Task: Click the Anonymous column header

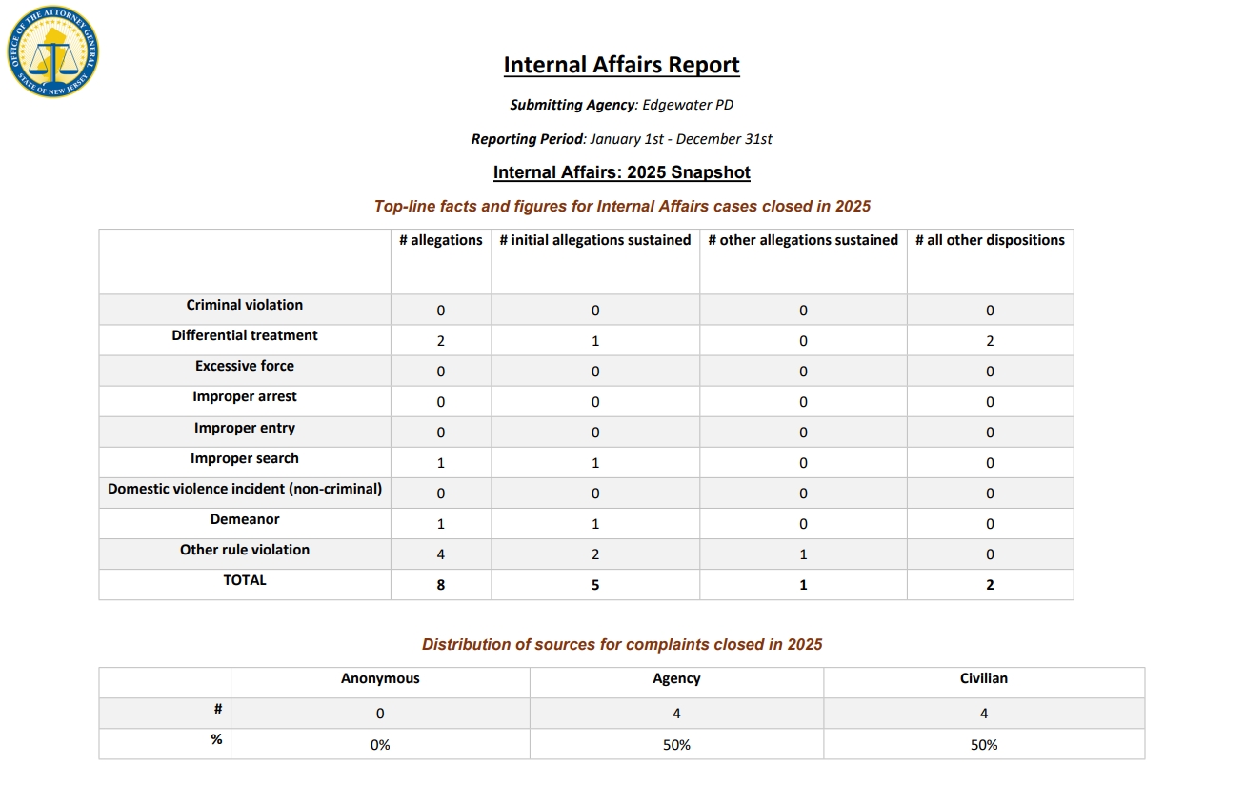Action: pos(380,678)
